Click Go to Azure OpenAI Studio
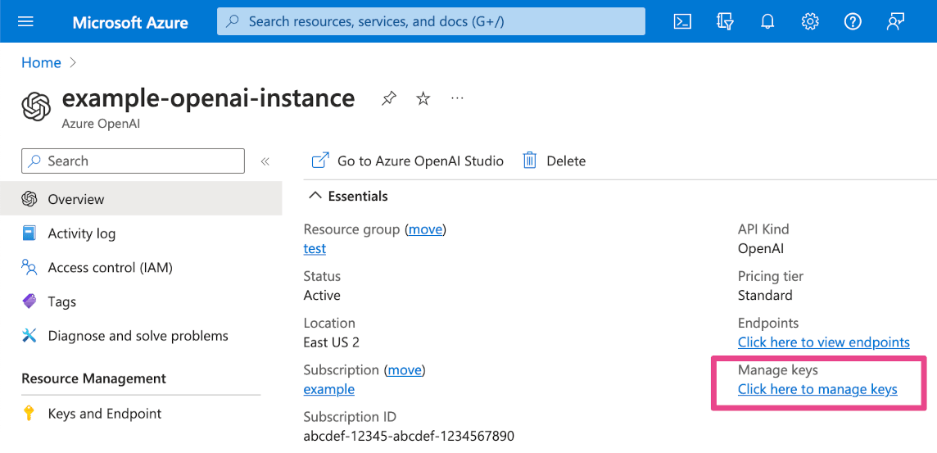 (x=407, y=161)
